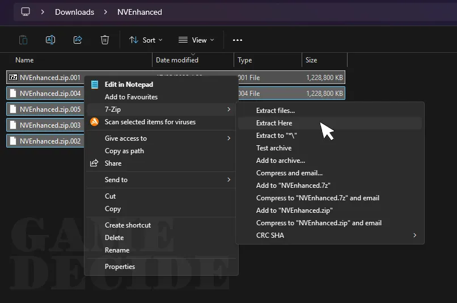Click the file icon of NVEnhanced.zip.005
The image size is (457, 303).
[13, 109]
